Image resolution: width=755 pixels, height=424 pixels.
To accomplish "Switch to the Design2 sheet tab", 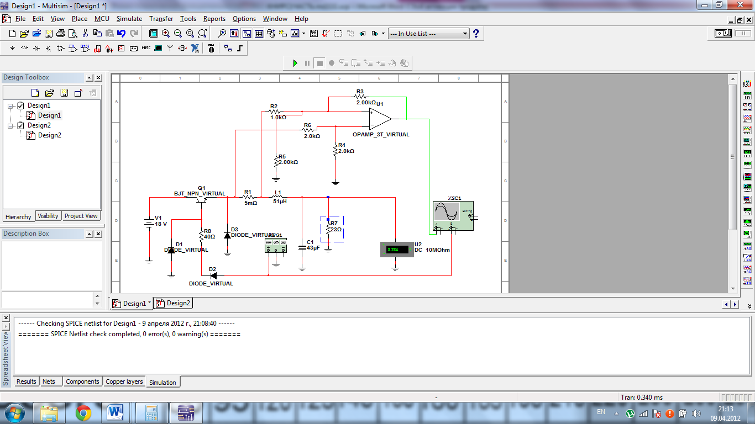I will pos(173,303).
